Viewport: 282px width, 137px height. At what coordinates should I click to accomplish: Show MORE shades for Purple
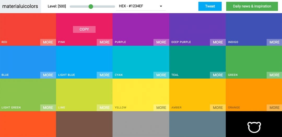click(x=161, y=42)
